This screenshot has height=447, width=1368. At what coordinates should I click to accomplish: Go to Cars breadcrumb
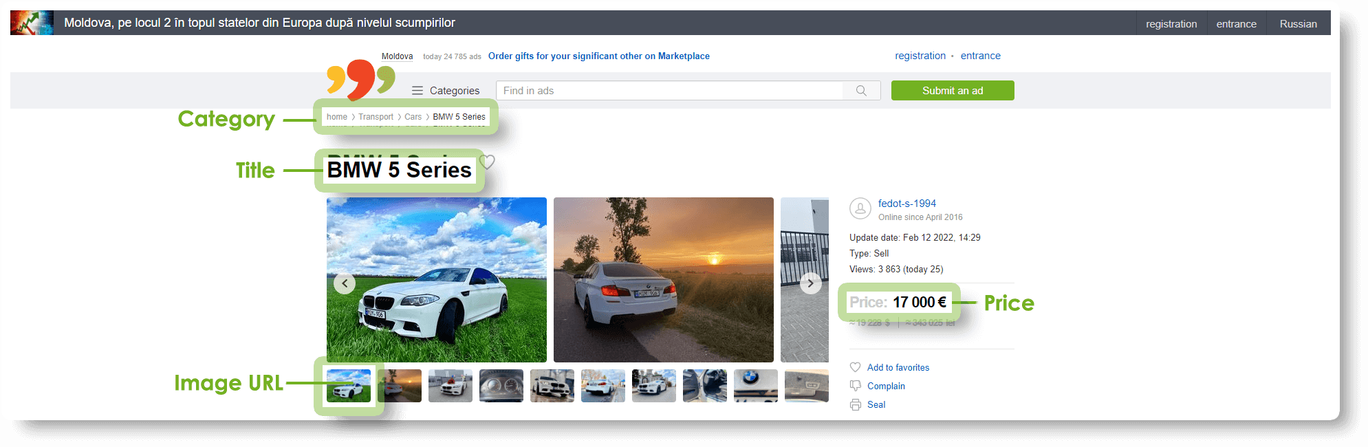coord(413,117)
